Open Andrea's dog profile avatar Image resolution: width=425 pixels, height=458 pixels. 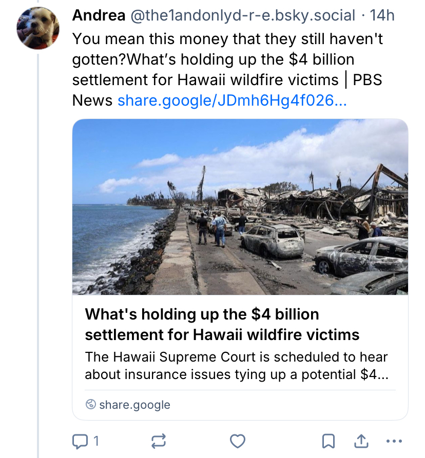[38, 28]
